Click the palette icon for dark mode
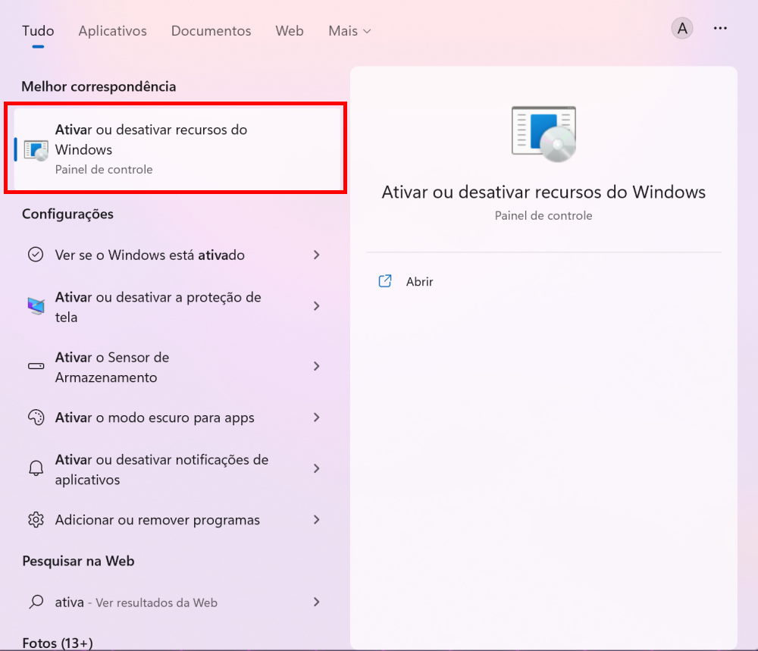 (36, 417)
